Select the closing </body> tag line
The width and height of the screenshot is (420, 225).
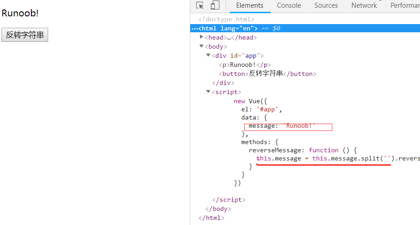(x=218, y=209)
